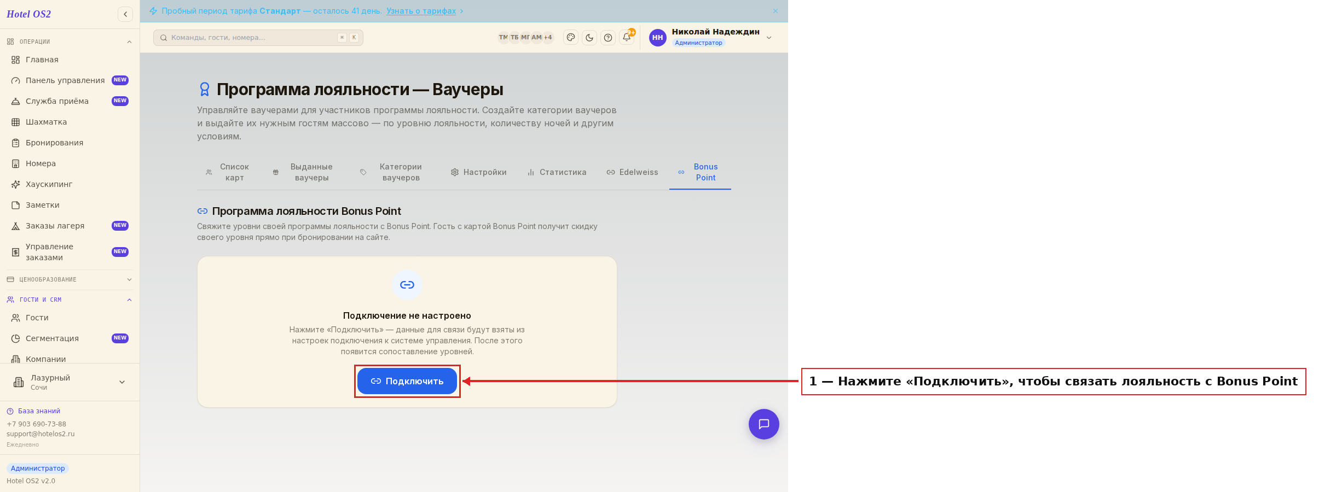
Task: Click the НН user avatar
Action: [658, 38]
